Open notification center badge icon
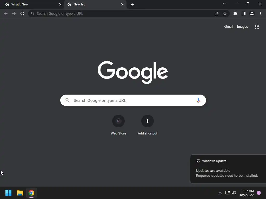This screenshot has width=266, height=199. tap(259, 193)
